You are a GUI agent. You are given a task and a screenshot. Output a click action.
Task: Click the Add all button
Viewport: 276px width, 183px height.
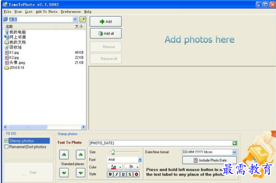click(105, 33)
